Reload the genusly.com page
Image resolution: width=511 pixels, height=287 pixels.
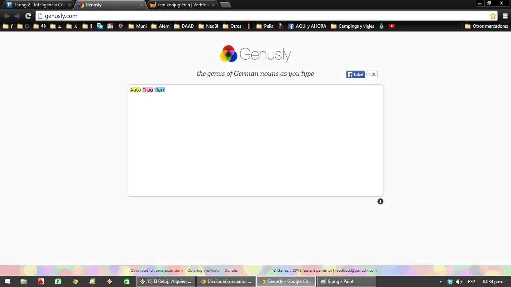(28, 16)
